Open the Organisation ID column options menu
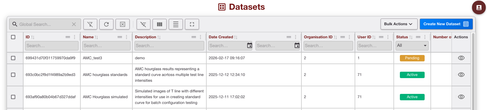Viewport: 487px width, 110px height. click(x=349, y=37)
